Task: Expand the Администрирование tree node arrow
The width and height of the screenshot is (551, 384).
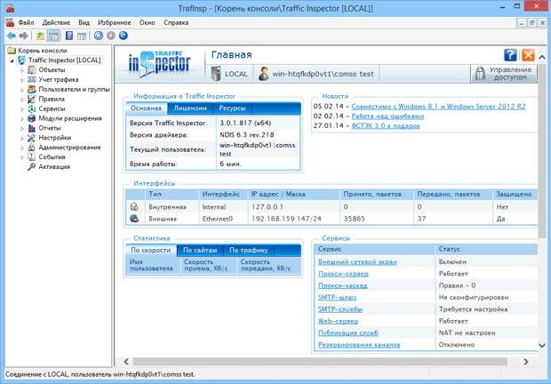Action: pyautogui.click(x=22, y=148)
